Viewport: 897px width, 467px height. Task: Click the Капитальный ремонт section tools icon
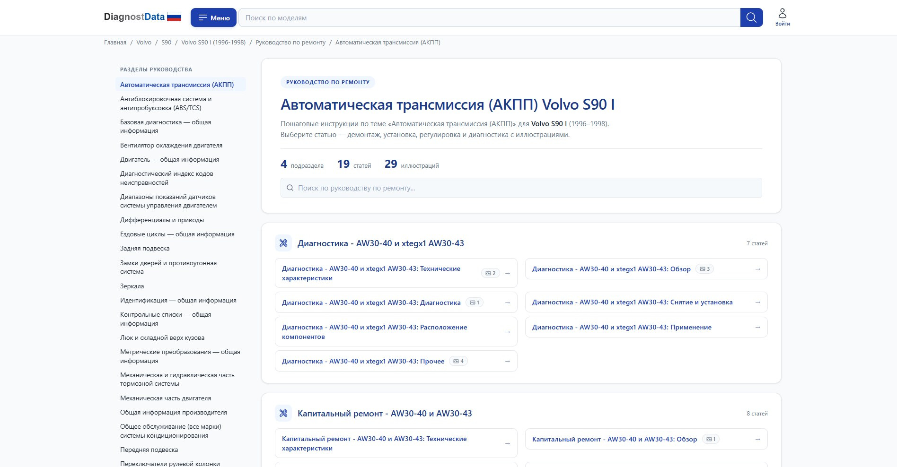(283, 413)
